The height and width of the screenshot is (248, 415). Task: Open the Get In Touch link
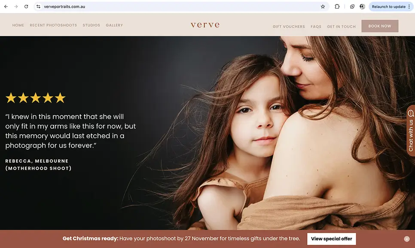341,27
